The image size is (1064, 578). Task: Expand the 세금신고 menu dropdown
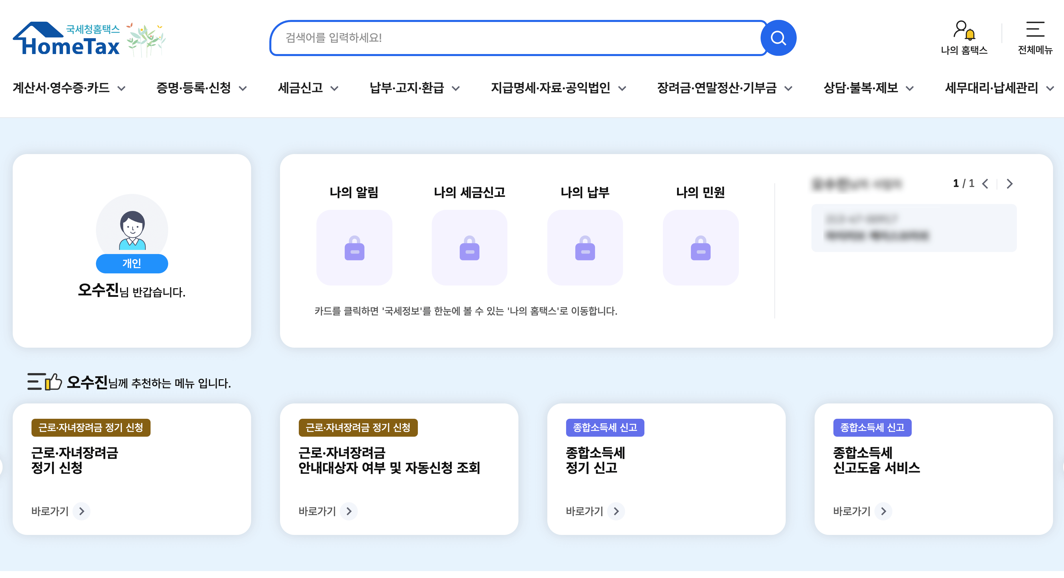(308, 88)
